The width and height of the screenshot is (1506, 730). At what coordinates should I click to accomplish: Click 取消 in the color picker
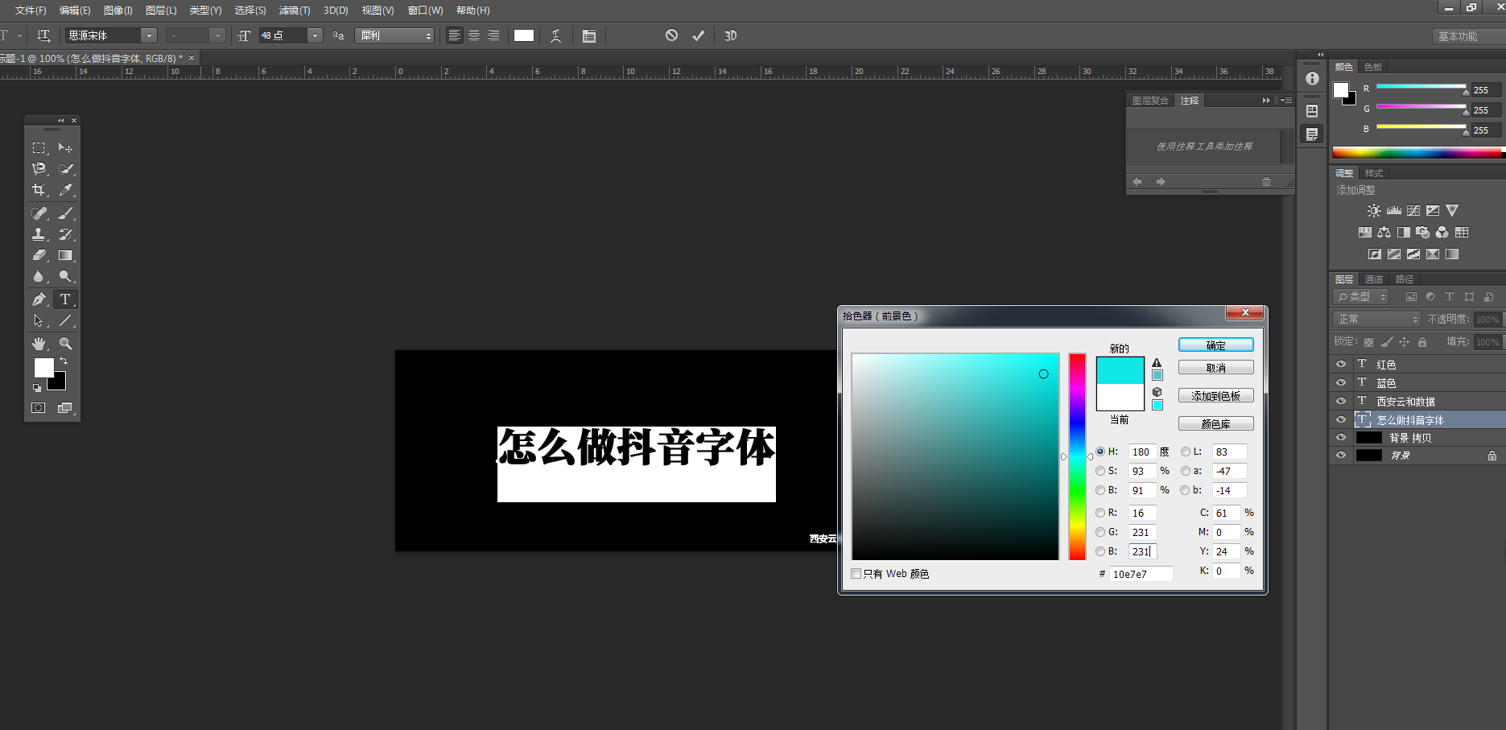pyautogui.click(x=1215, y=368)
